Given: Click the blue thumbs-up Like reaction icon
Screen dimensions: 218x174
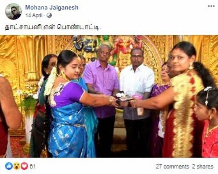Looking at the screenshot, I should (9, 166).
